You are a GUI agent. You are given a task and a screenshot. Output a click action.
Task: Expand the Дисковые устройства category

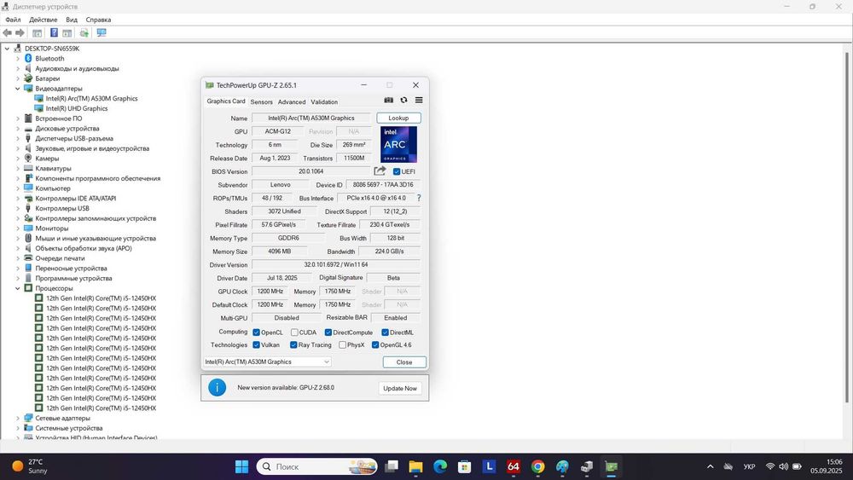(x=17, y=128)
